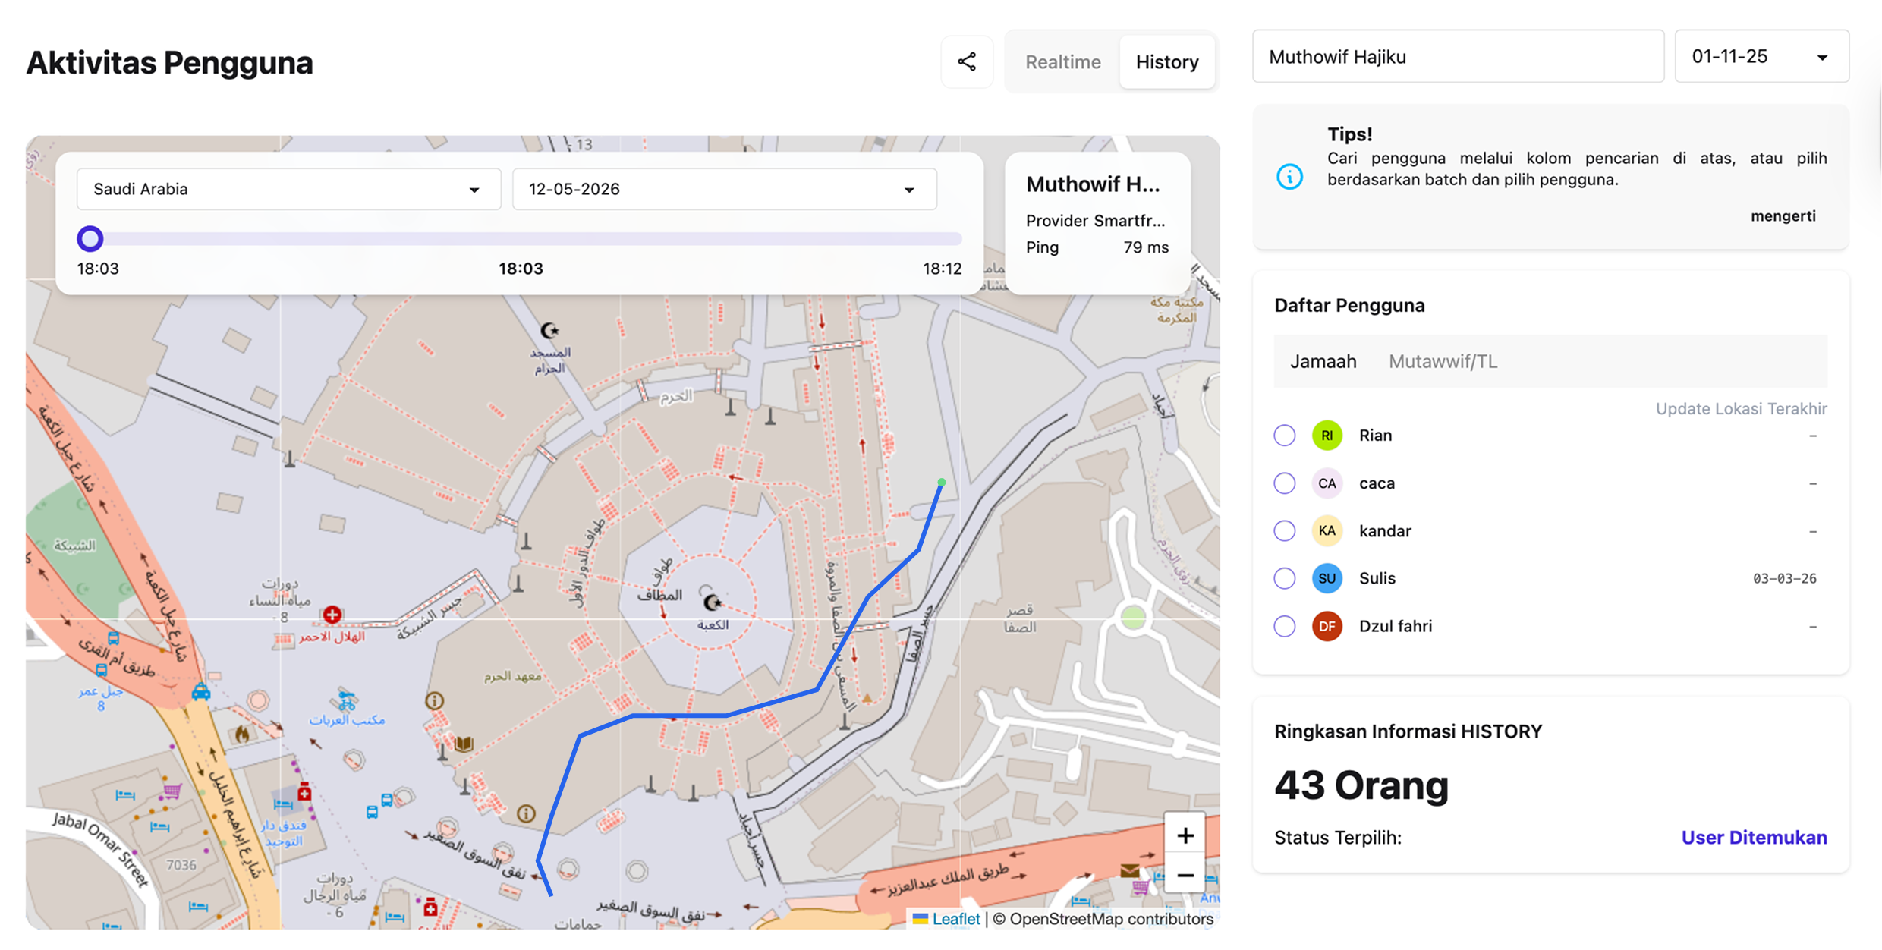Dismiss tips with mengerti button

tap(1783, 216)
